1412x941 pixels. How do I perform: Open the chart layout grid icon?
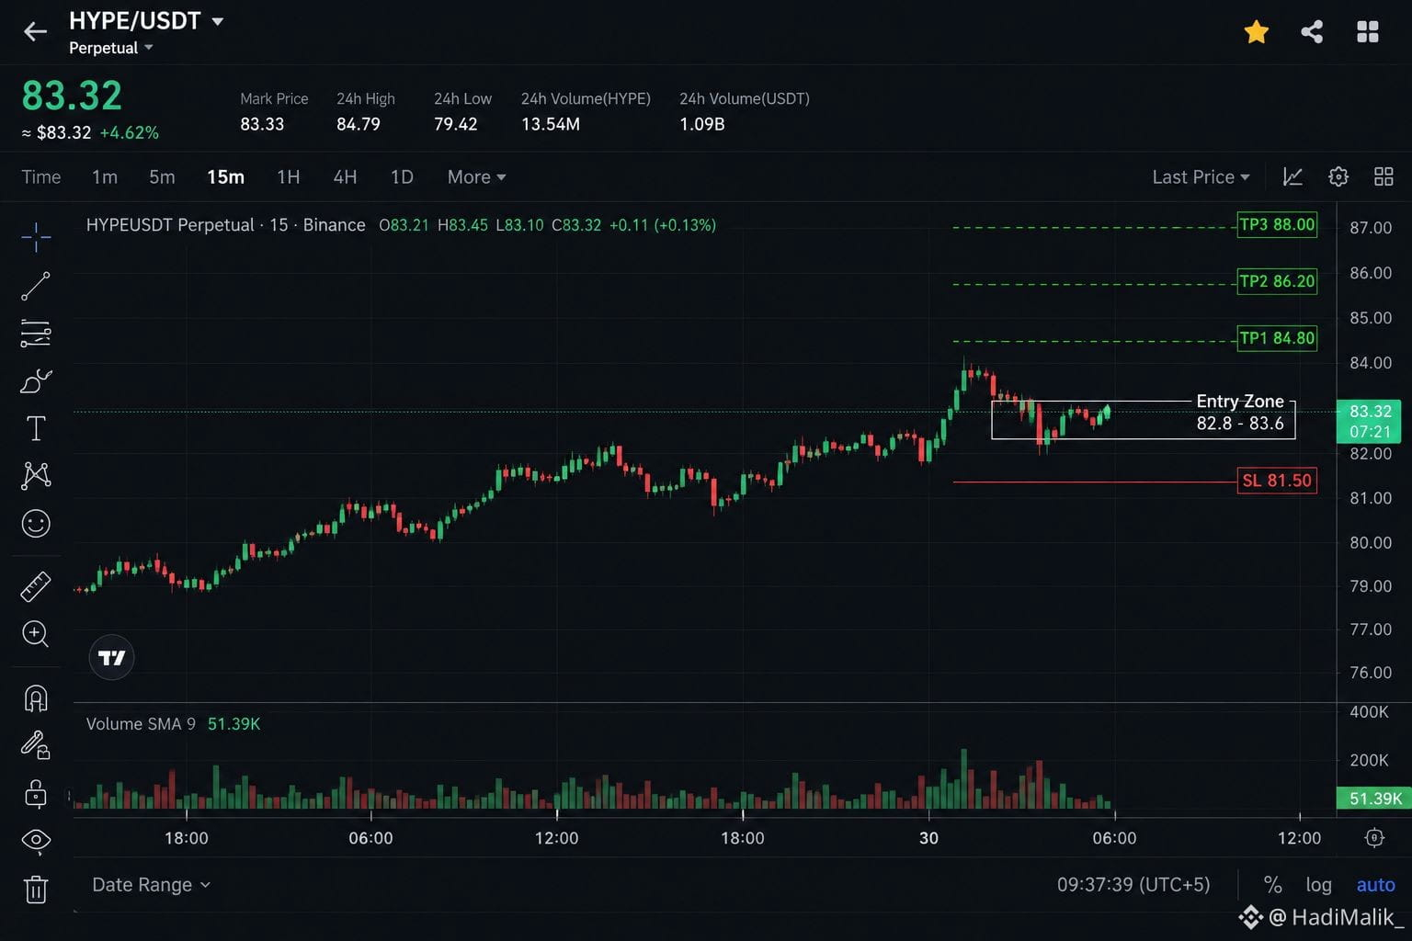pyautogui.click(x=1384, y=176)
